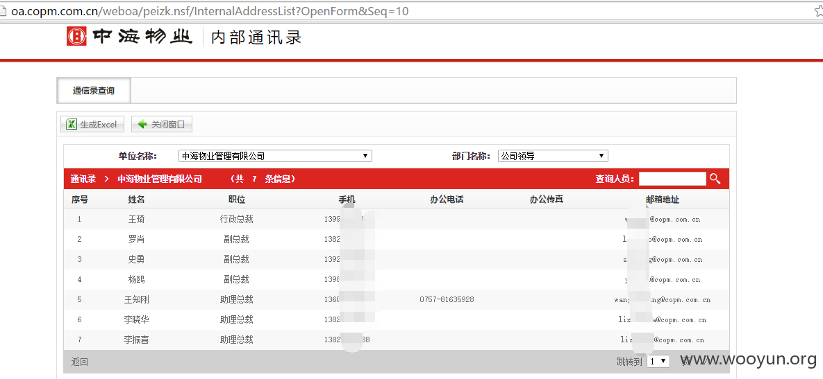
Task: Select the name 王琦
Action: click(136, 220)
